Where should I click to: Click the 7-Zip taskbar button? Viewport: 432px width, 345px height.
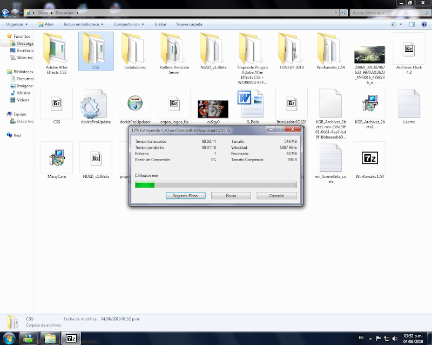[x=71, y=338]
